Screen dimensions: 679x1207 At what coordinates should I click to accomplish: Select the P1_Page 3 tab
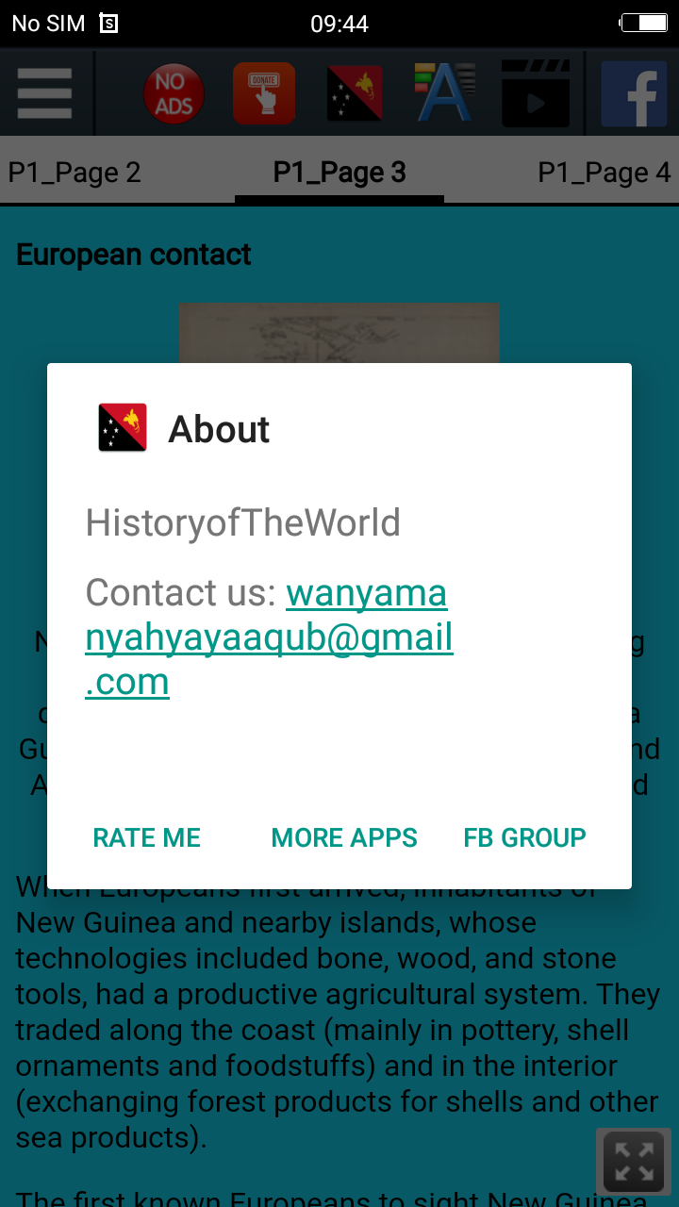click(339, 173)
